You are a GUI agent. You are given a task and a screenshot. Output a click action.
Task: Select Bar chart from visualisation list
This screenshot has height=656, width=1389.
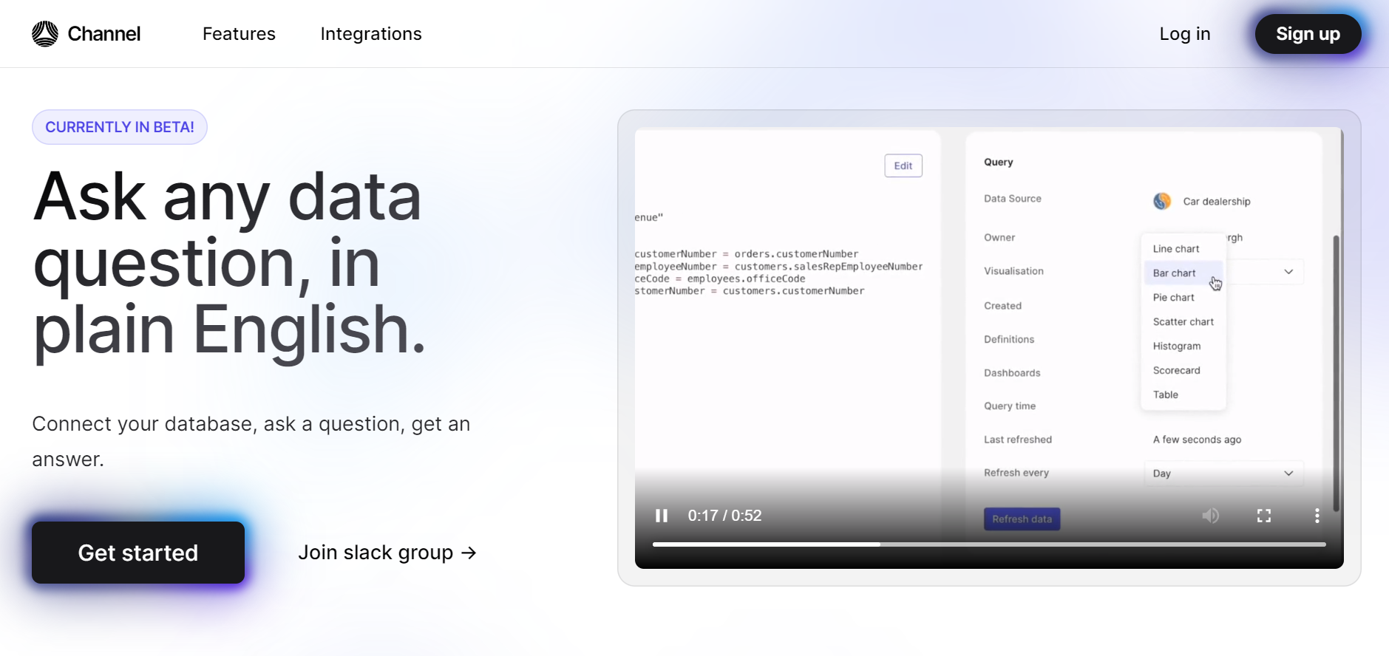tap(1175, 273)
